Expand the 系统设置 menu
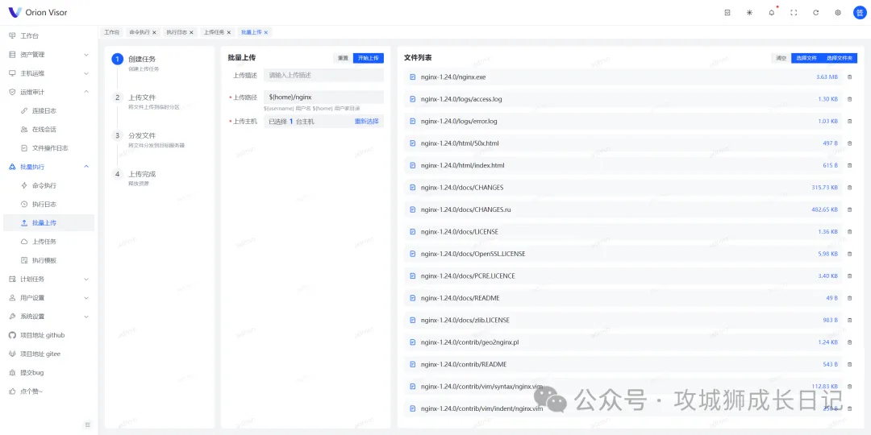The width and height of the screenshot is (871, 435). [48, 317]
